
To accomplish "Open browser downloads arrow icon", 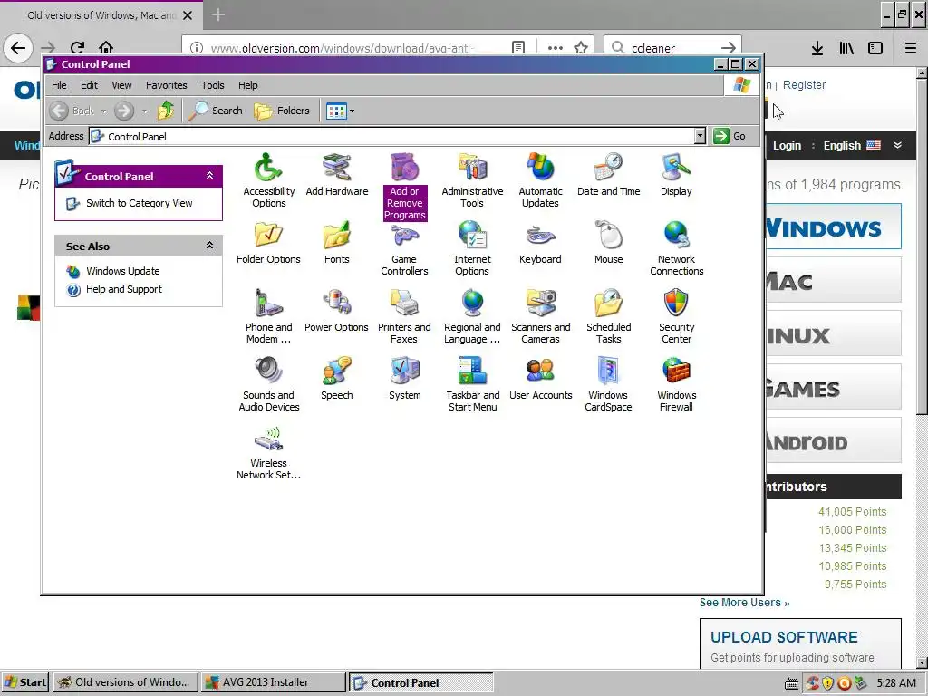I will point(817,48).
